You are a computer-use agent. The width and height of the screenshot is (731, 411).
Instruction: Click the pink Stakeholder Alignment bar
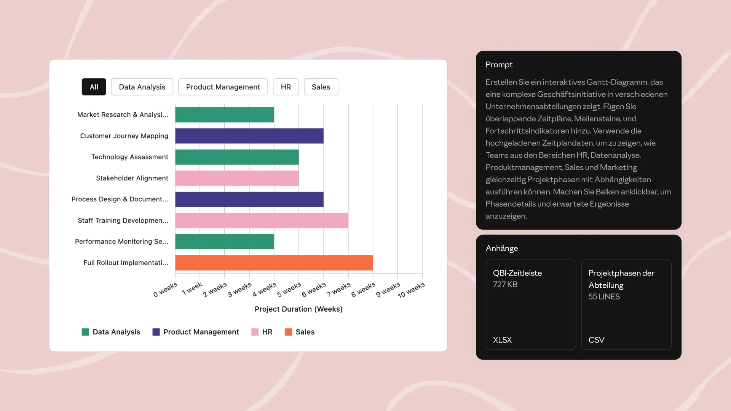click(237, 178)
